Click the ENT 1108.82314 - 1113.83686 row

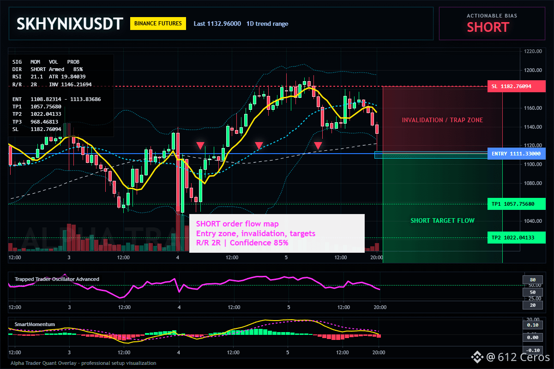57,99
